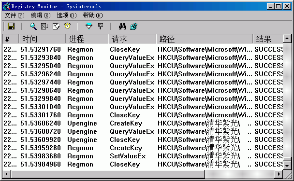Select the time value 51.53291760
This screenshot has height=181, width=294.
tap(41, 49)
